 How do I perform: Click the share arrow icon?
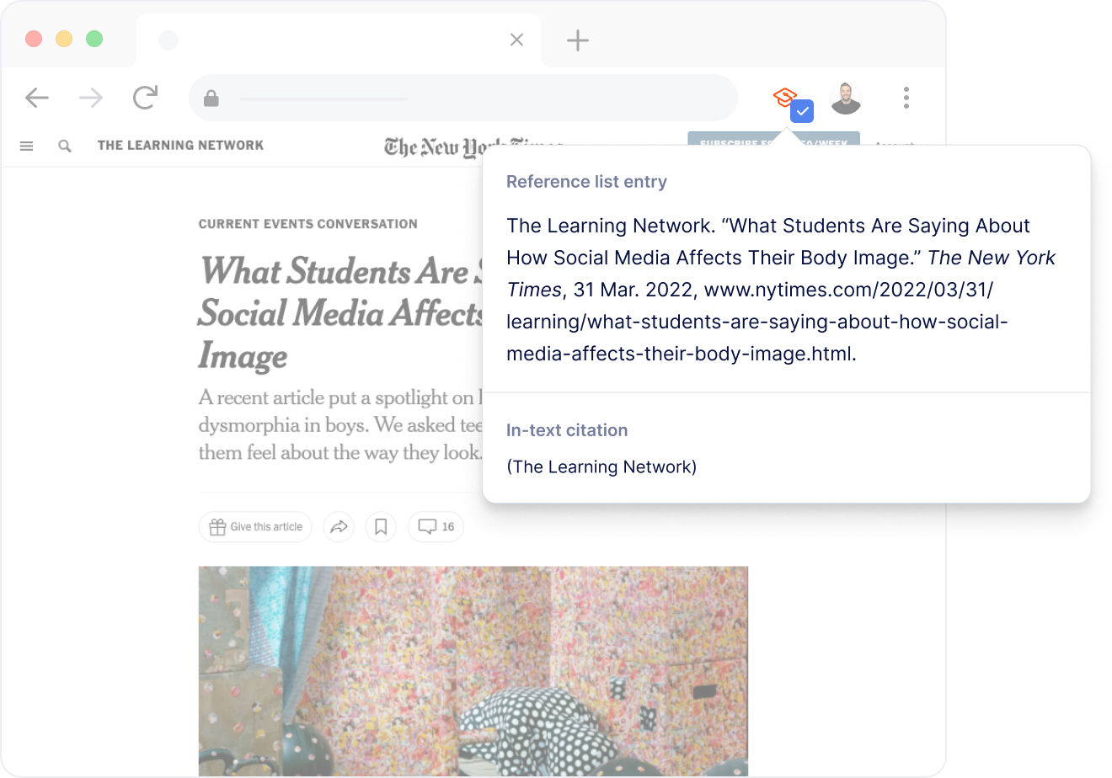click(x=339, y=527)
